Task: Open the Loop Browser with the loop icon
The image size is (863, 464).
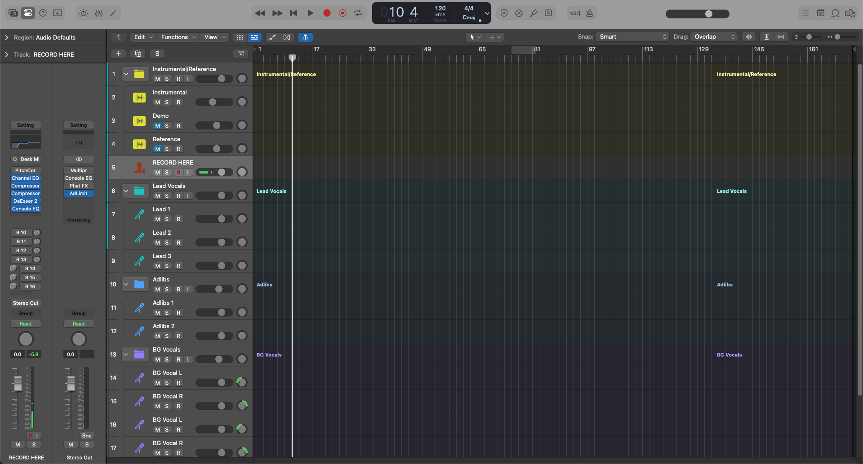Action: coord(835,13)
